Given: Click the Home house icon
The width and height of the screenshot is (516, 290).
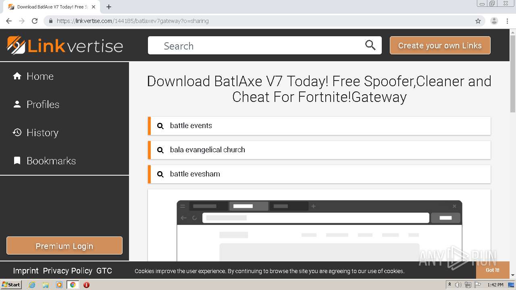Looking at the screenshot, I should pos(17,76).
